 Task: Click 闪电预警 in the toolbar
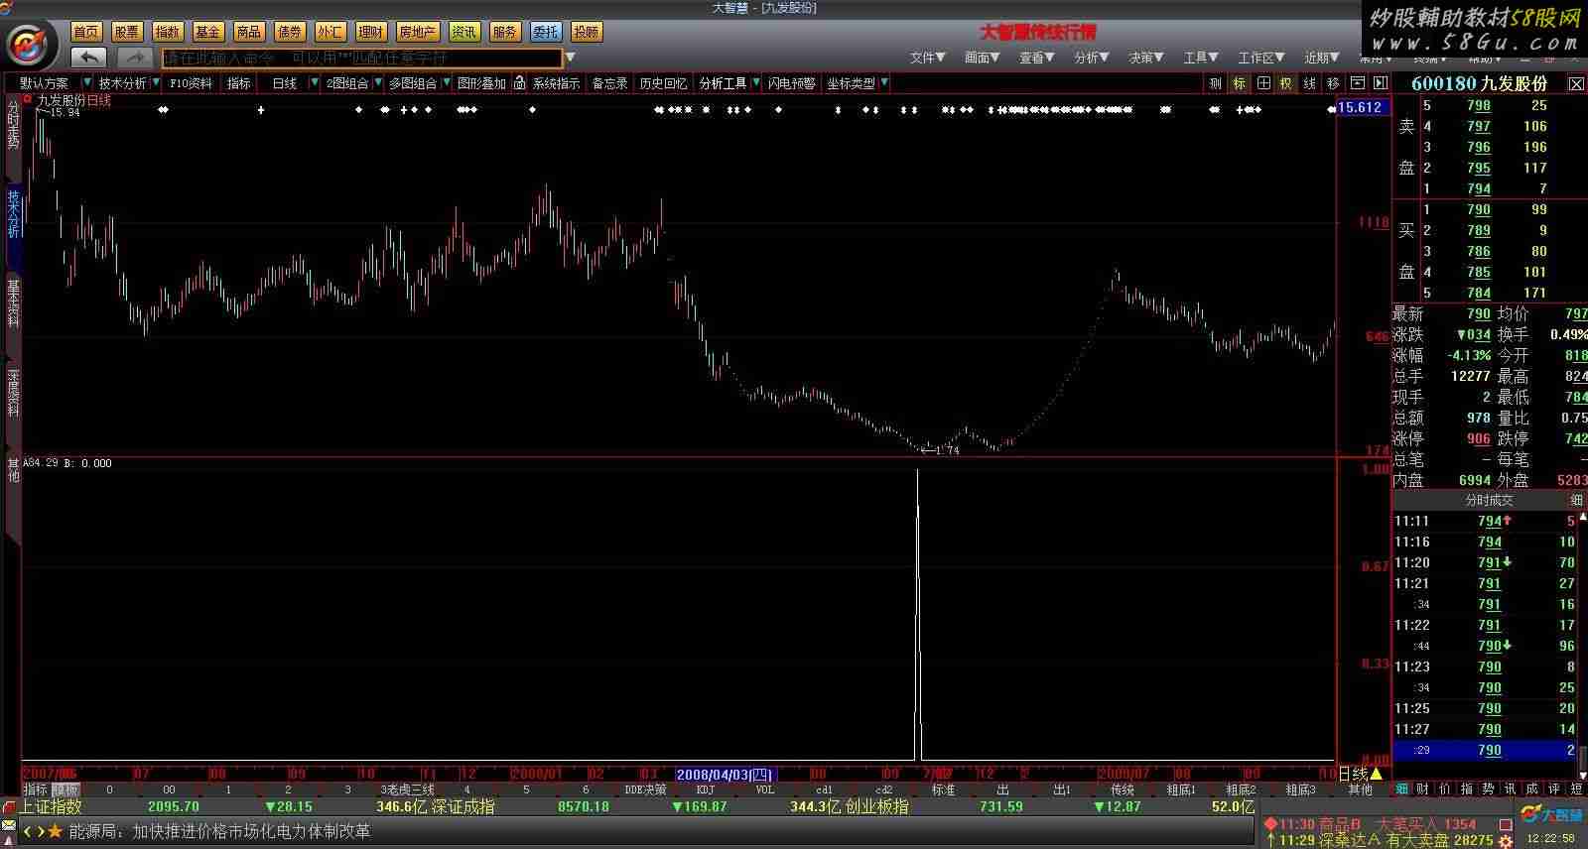coord(791,83)
